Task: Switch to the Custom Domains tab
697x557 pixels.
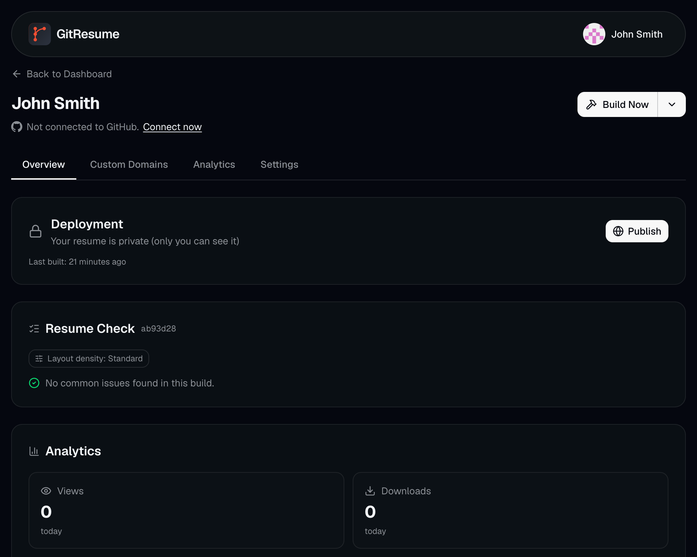Action: click(129, 165)
